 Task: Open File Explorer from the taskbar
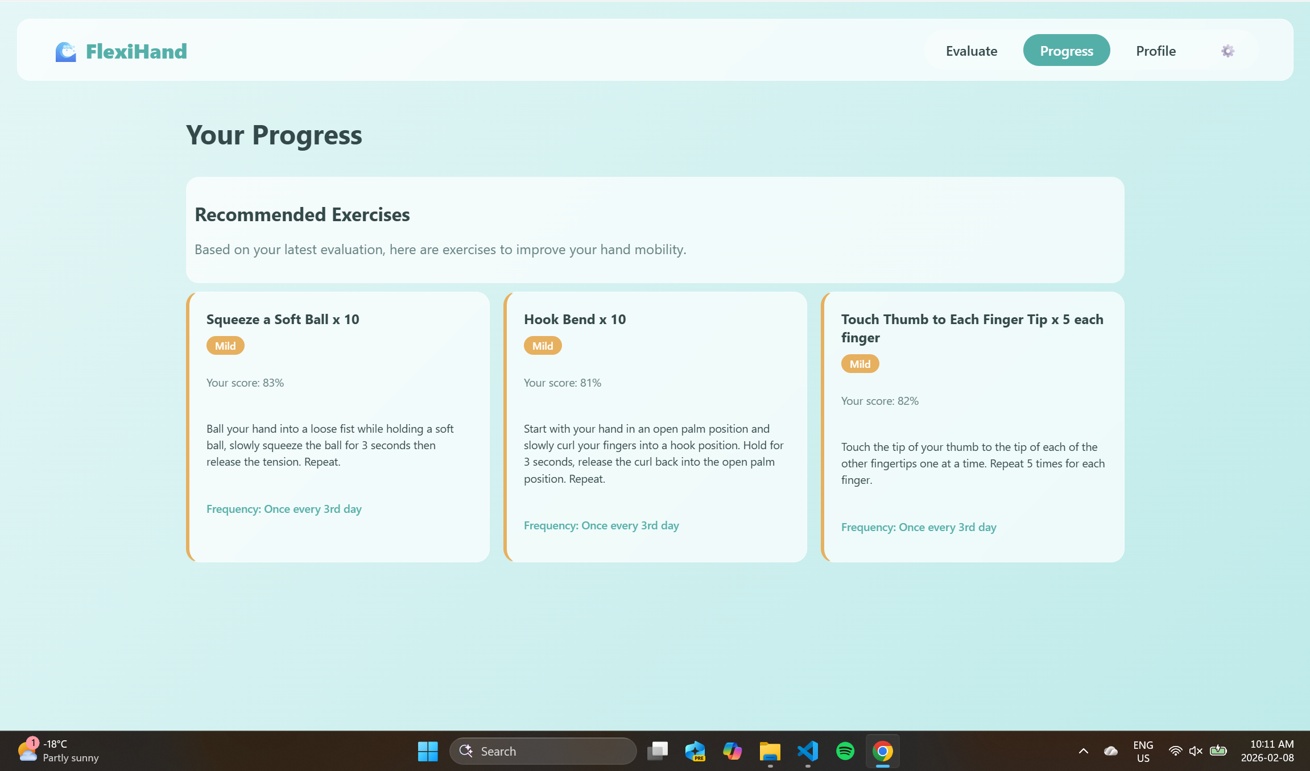(x=770, y=751)
